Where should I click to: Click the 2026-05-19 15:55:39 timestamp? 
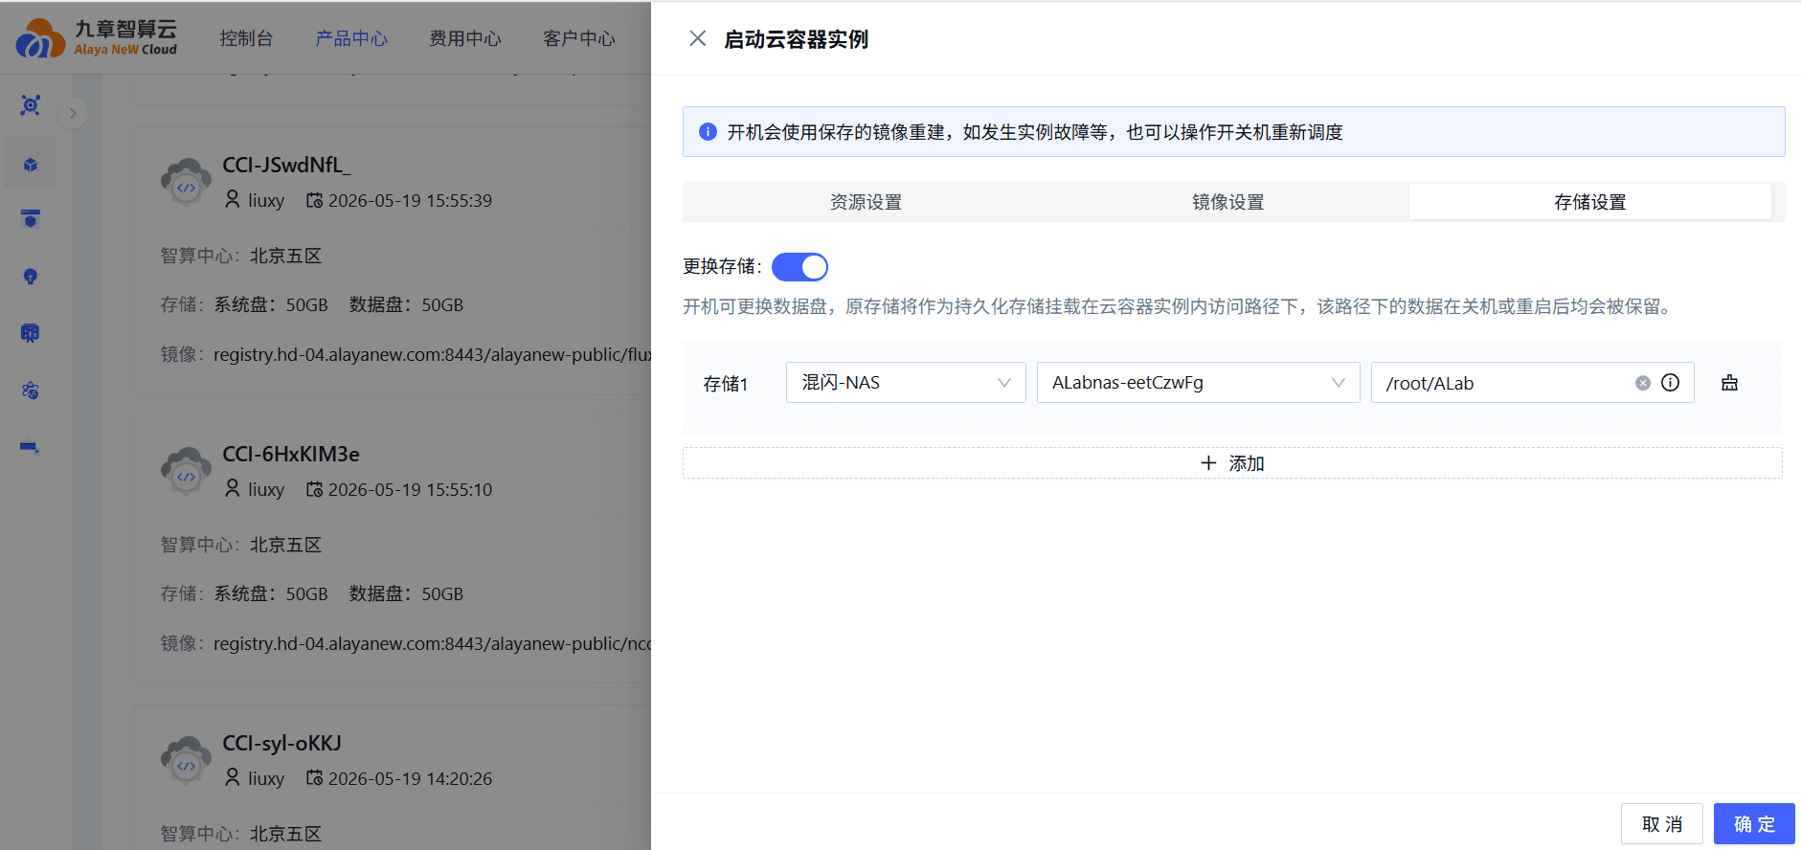click(x=410, y=200)
